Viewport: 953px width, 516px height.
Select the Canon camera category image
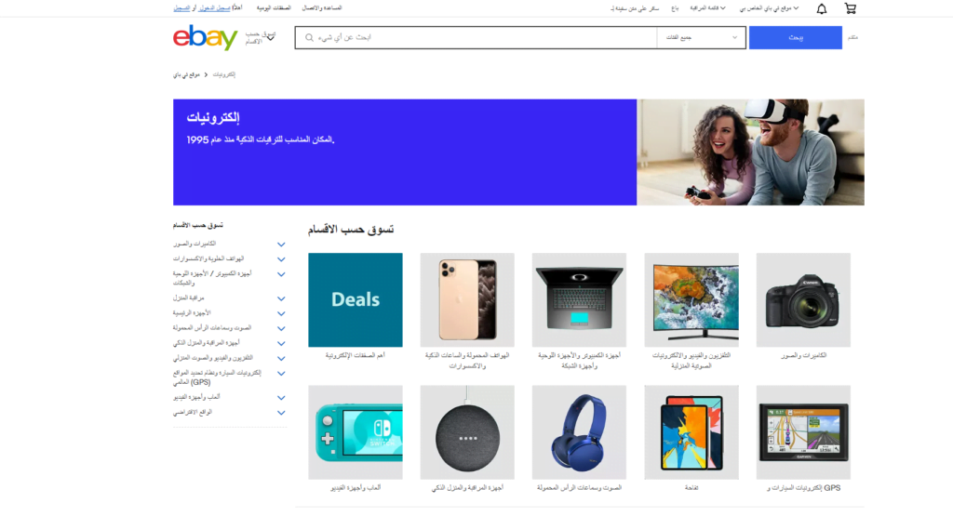pyautogui.click(x=803, y=300)
